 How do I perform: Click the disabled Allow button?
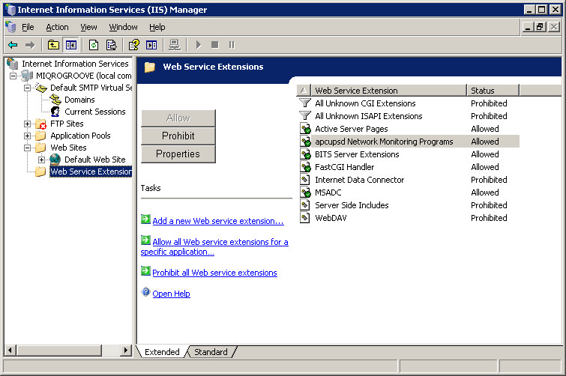178,118
